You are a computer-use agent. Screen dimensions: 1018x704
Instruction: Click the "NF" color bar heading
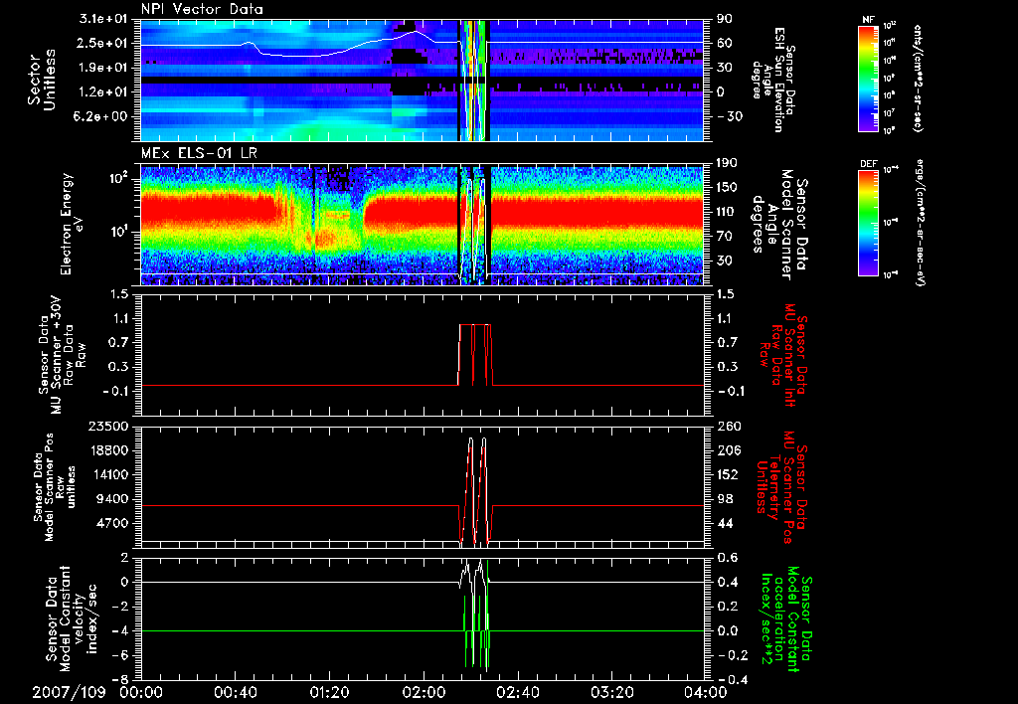point(868,20)
